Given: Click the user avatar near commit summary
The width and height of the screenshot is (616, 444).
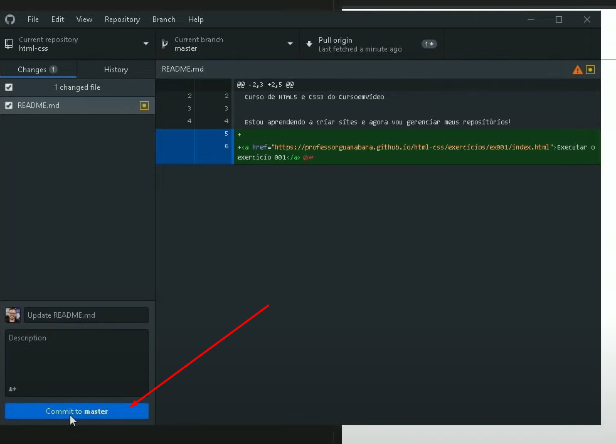Looking at the screenshot, I should pos(13,315).
